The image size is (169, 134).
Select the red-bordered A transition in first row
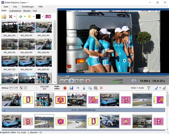[x=61, y=100]
